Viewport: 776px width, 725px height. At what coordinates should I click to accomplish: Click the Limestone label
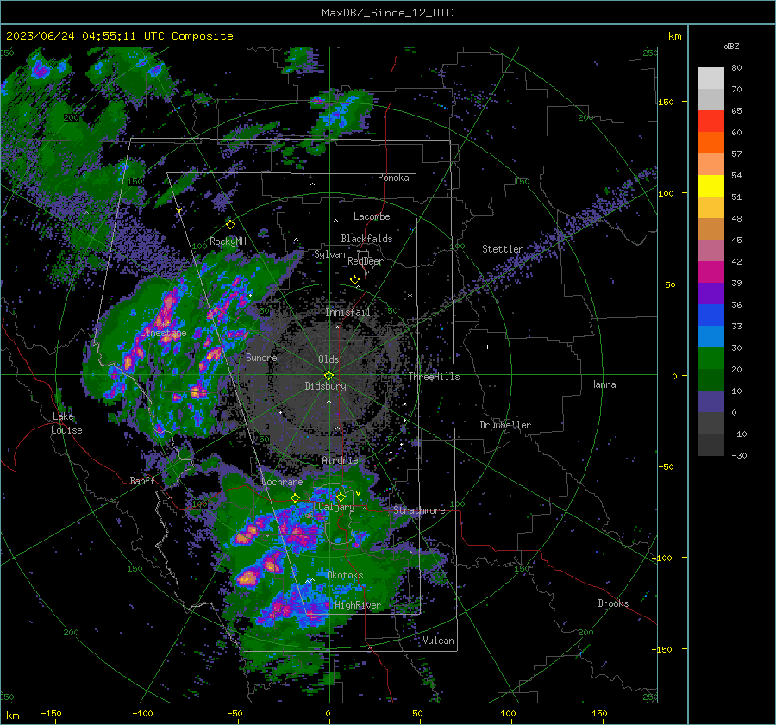click(163, 333)
